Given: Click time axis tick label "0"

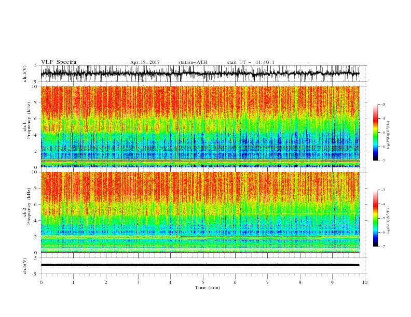Looking at the screenshot, I should tap(41, 282).
